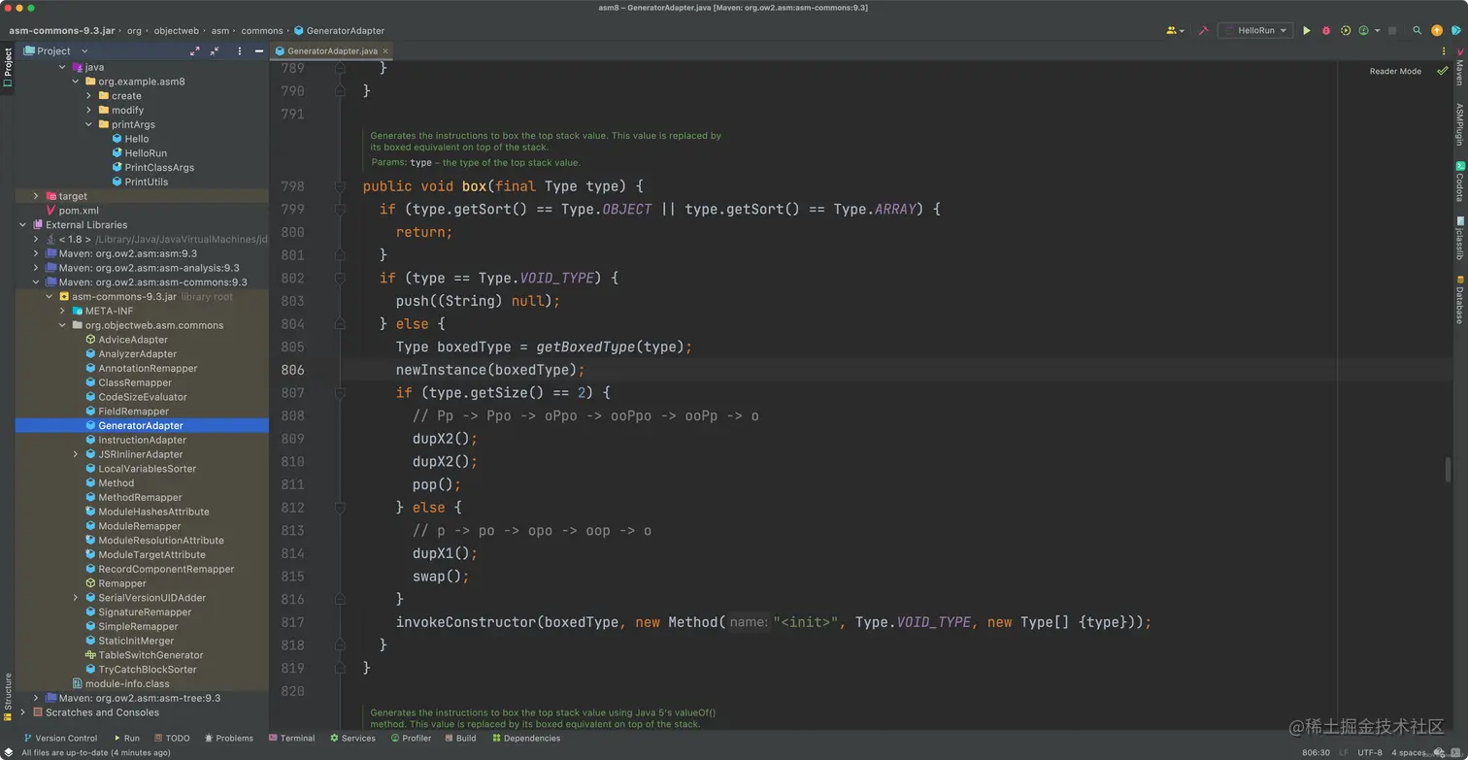The width and height of the screenshot is (1468, 760).
Task: Expand the modify package folder
Action: (x=88, y=110)
